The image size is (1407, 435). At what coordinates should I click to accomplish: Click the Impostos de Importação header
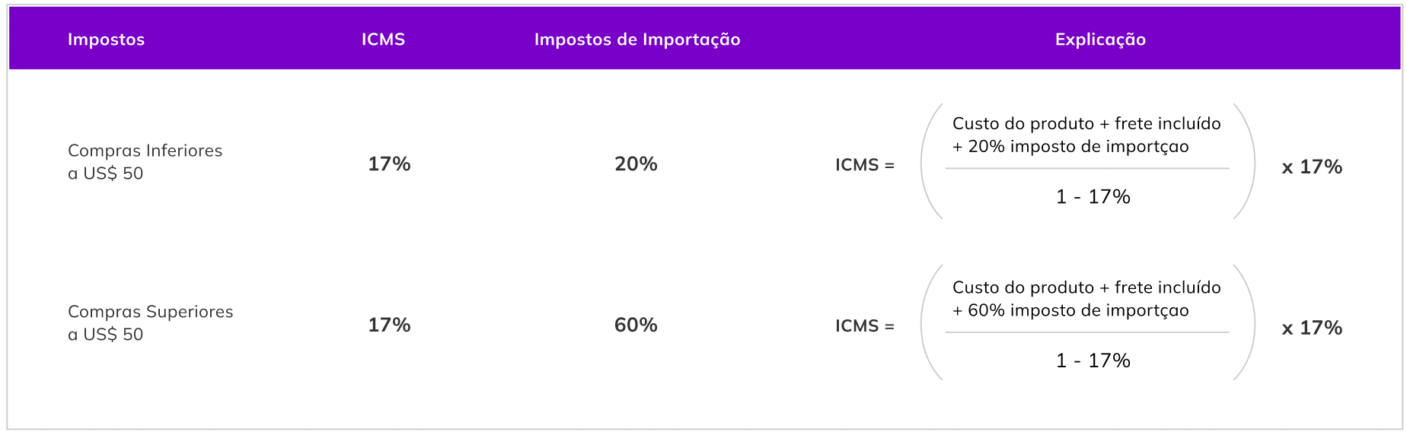click(x=637, y=40)
